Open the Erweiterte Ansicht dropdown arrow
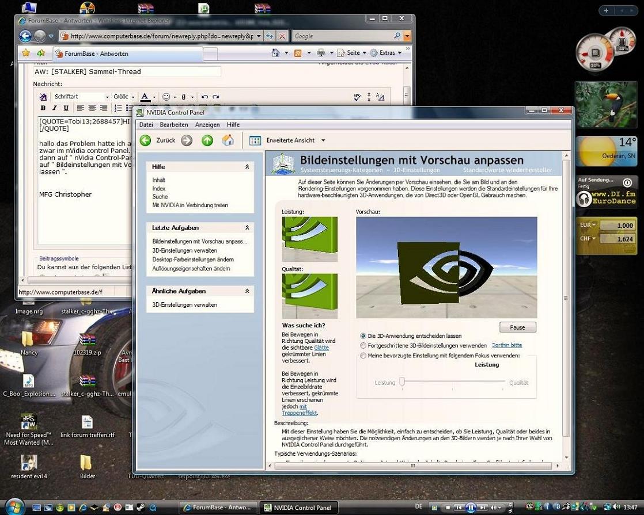The width and height of the screenshot is (644, 515). (x=323, y=140)
